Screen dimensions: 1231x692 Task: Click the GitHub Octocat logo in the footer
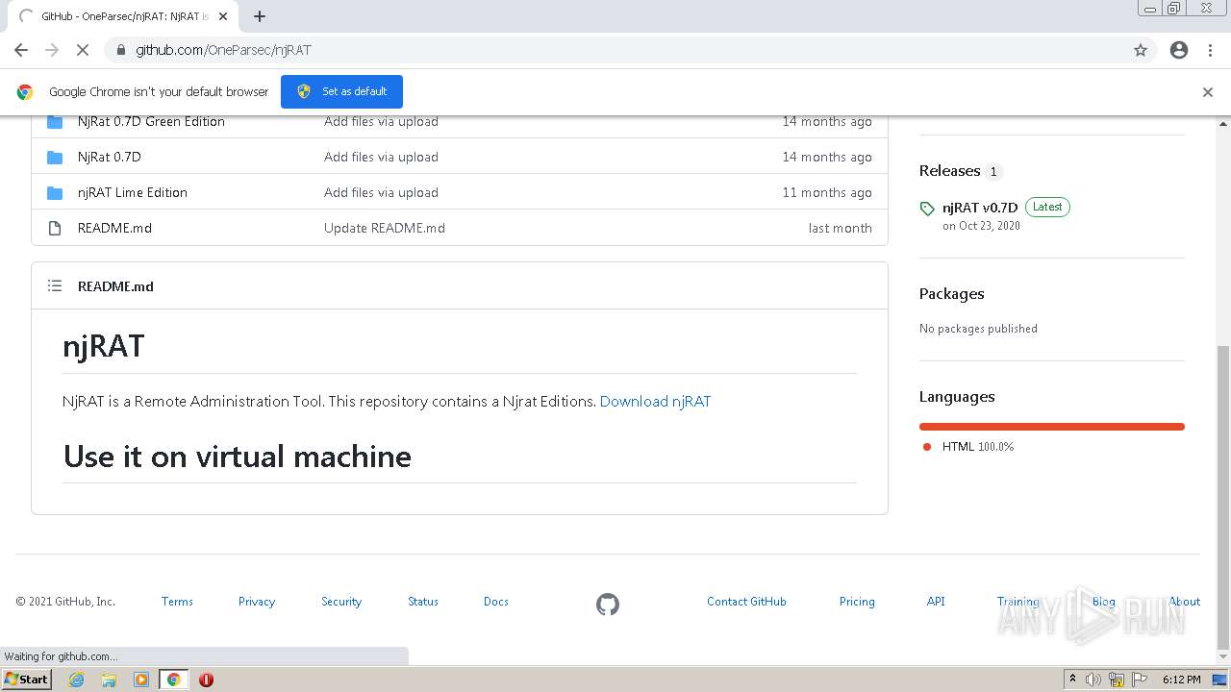608,605
